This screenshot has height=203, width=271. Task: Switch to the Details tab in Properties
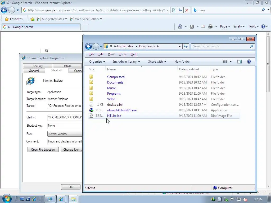click(x=67, y=66)
